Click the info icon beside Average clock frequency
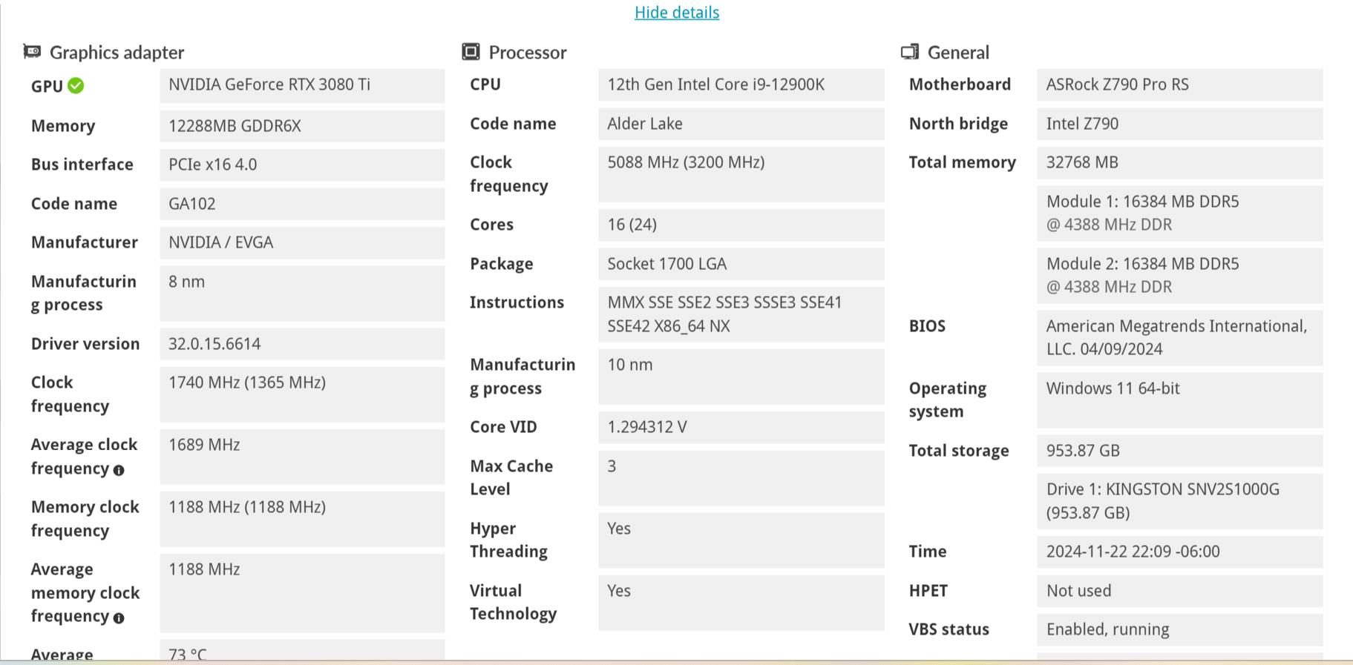The width and height of the screenshot is (1353, 665). (x=119, y=470)
